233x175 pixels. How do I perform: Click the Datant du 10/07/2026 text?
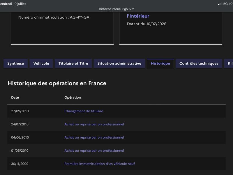[146, 24]
